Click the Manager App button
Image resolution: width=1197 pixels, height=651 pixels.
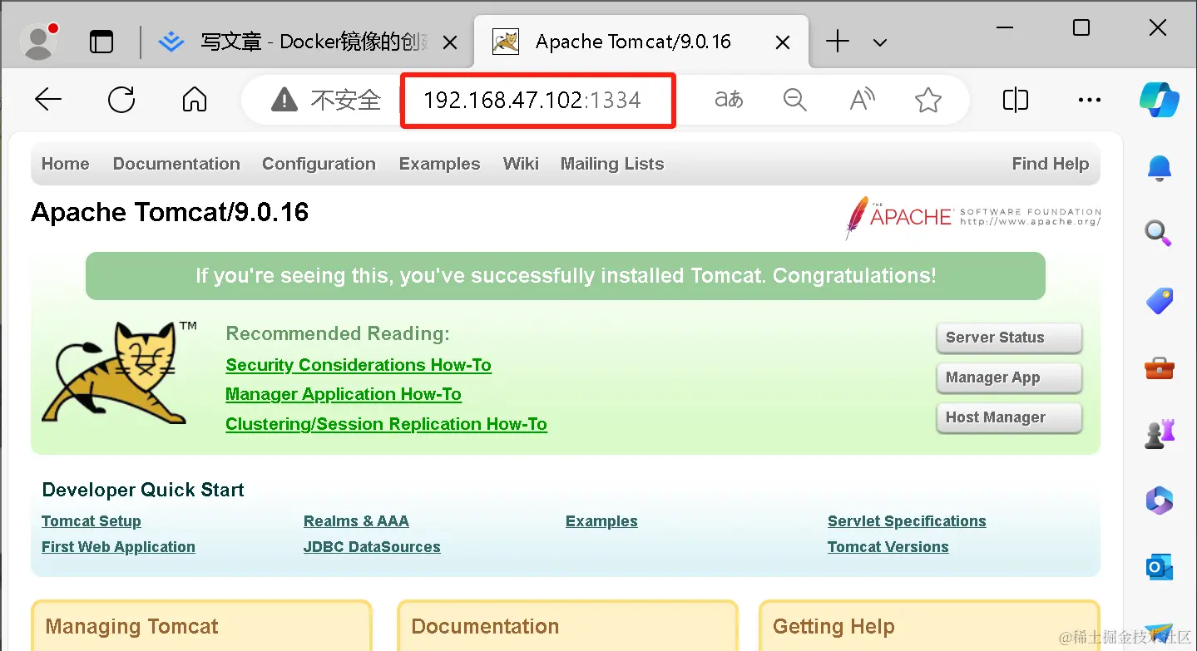point(1009,377)
